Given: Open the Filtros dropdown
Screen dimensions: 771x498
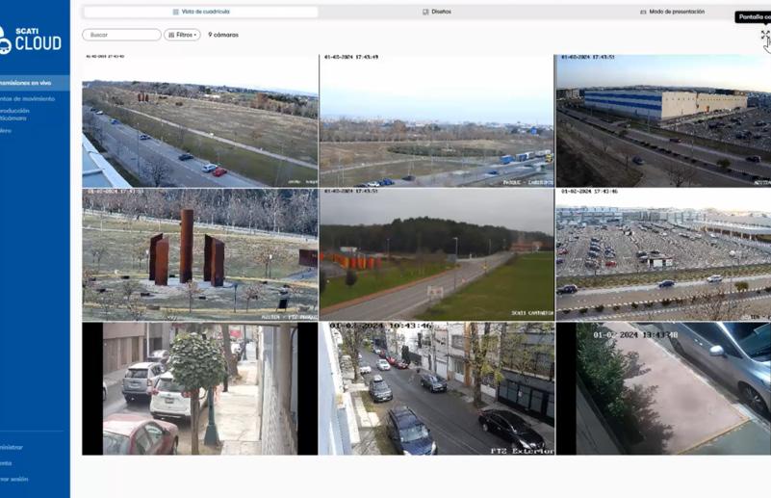Looking at the screenshot, I should pyautogui.click(x=182, y=35).
